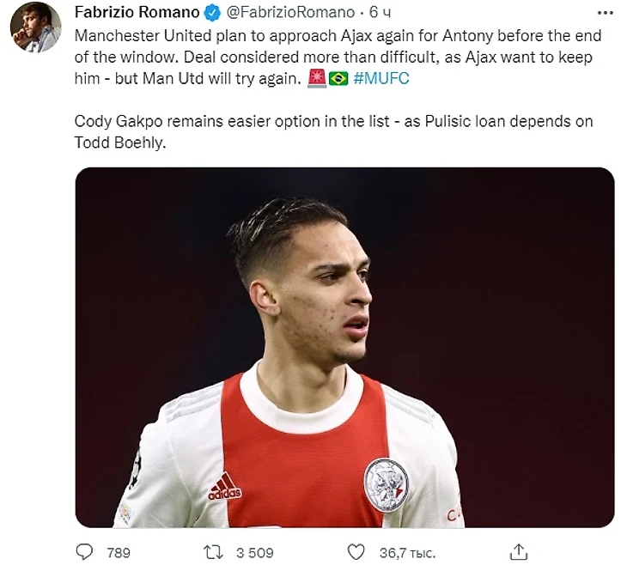Click the Fabrizio Romano display name
Screen dimensions: 627x571
(136, 13)
